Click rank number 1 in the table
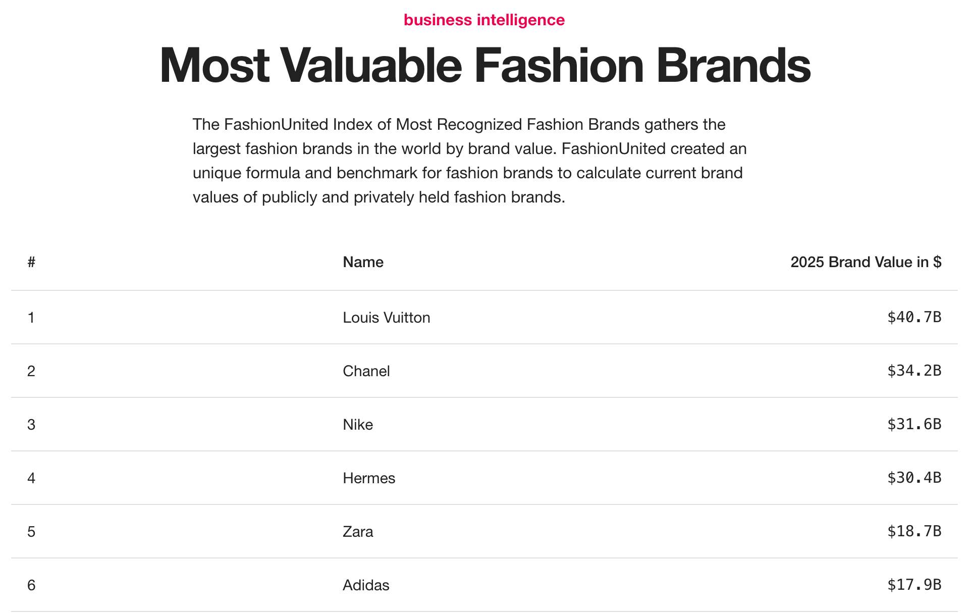This screenshot has height=613, width=974. click(x=31, y=318)
